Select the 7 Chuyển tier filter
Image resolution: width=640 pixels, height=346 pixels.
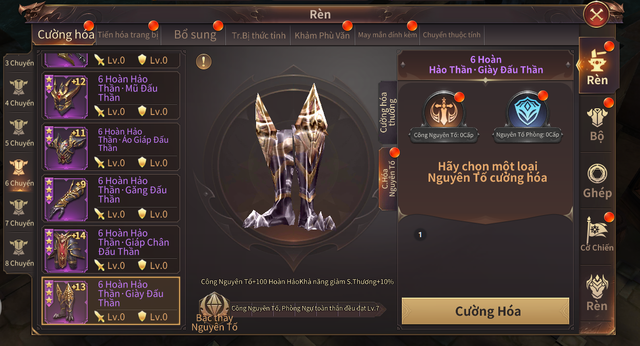click(x=20, y=214)
